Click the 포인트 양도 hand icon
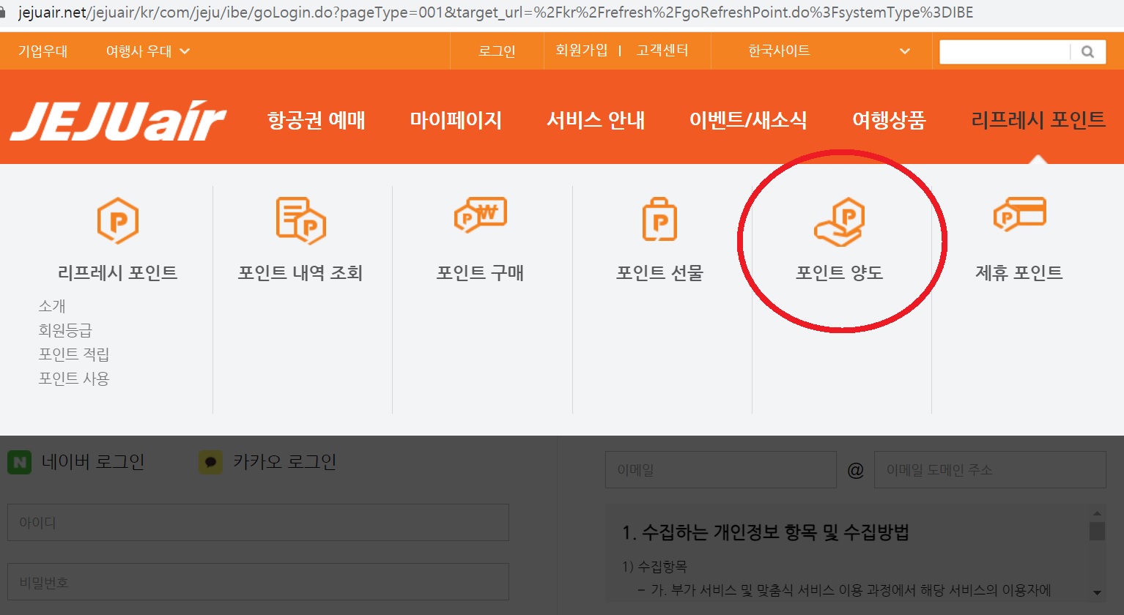The width and height of the screenshot is (1124, 615). (840, 221)
